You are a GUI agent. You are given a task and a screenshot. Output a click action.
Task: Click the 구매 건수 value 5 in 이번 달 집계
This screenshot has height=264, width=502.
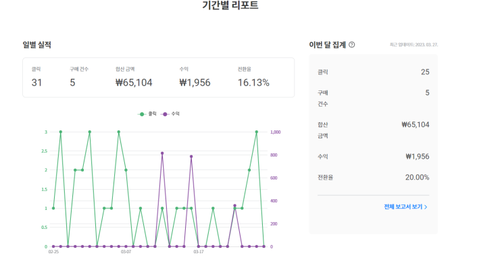tap(427, 93)
